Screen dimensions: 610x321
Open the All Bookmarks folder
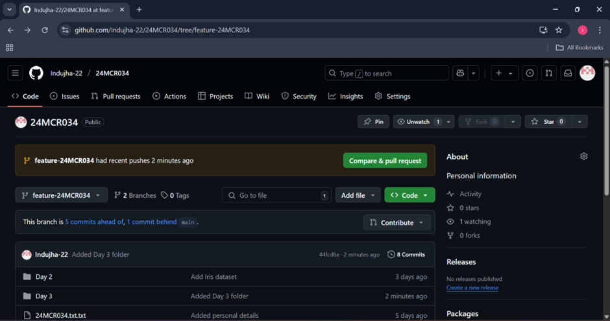coord(579,47)
